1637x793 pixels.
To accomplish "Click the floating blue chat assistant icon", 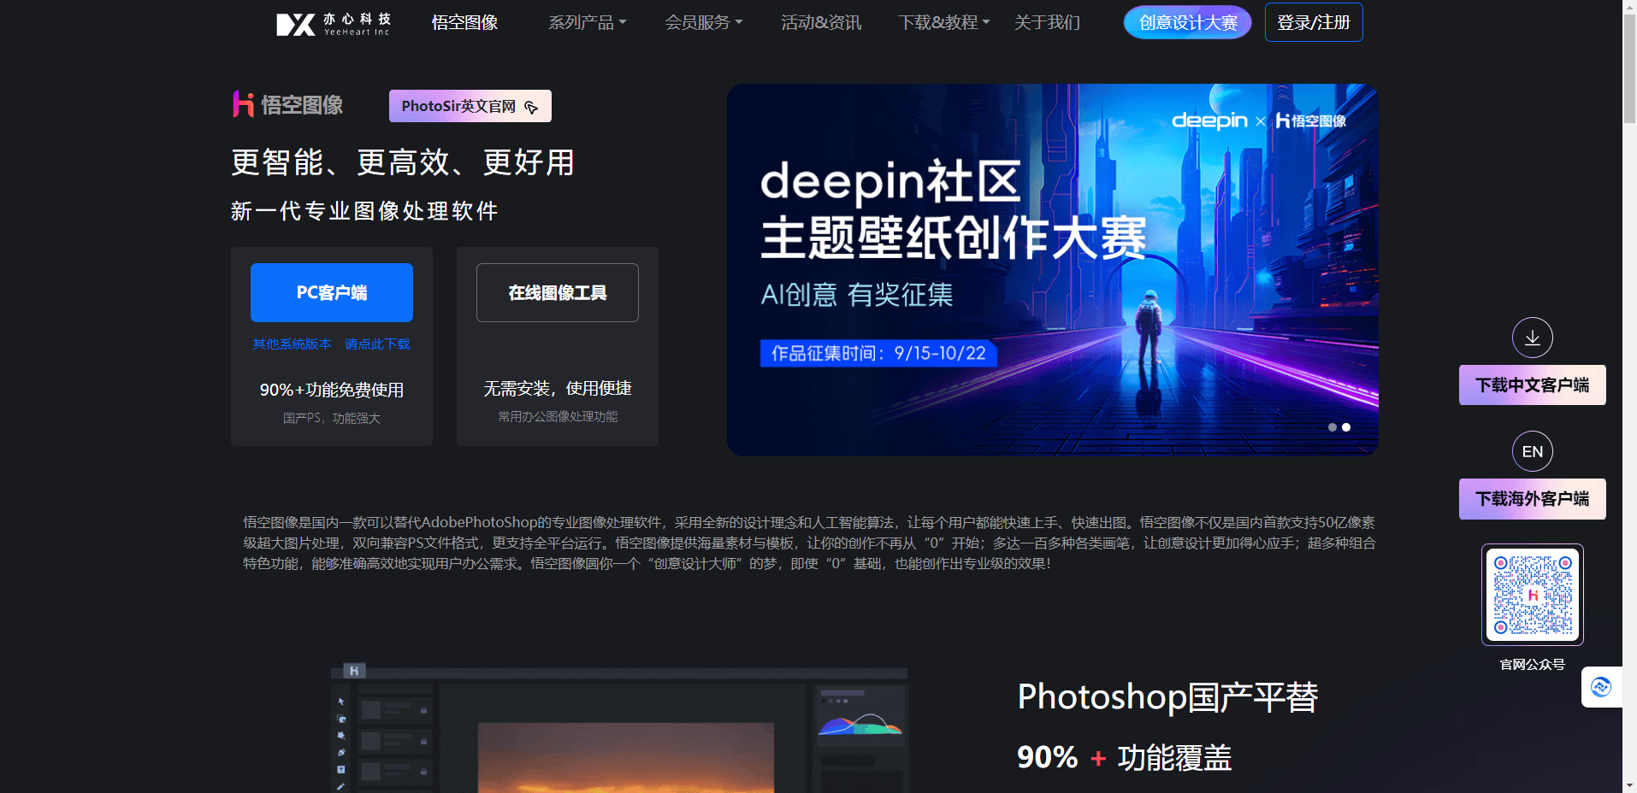I will (x=1600, y=687).
